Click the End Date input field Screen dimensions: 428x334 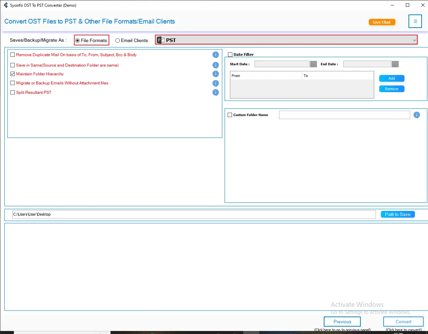pos(367,64)
